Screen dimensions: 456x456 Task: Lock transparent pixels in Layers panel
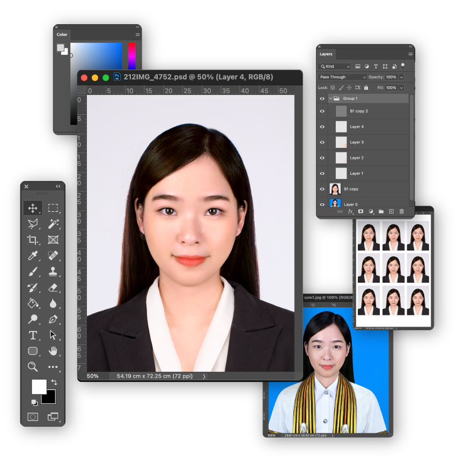333,87
